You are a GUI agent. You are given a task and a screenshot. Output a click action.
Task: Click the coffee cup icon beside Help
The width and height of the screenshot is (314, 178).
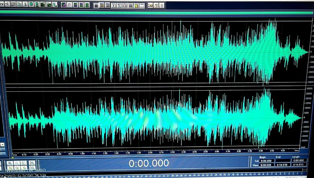(156, 5)
